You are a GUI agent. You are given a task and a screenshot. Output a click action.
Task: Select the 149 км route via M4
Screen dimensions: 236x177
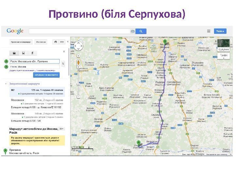37,117
